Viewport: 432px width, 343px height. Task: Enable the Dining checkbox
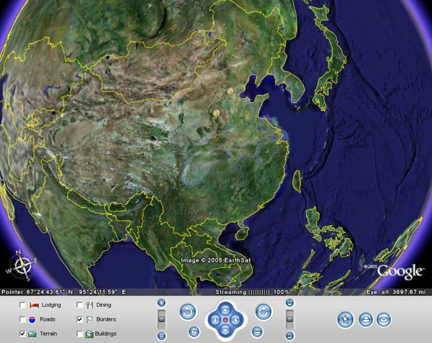pos(80,305)
